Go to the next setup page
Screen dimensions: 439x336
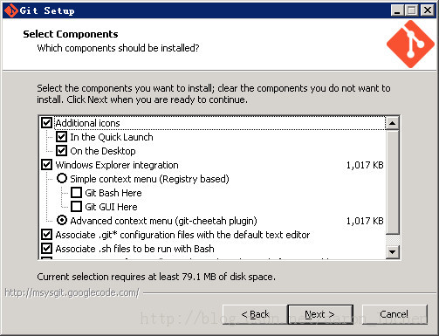tap(320, 314)
